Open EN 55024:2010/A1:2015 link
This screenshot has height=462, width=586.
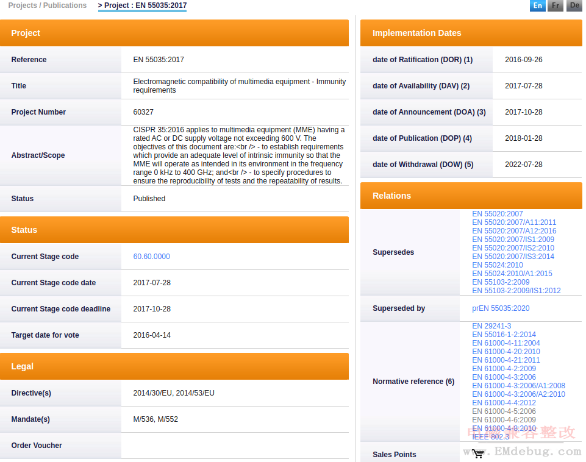pyautogui.click(x=512, y=274)
